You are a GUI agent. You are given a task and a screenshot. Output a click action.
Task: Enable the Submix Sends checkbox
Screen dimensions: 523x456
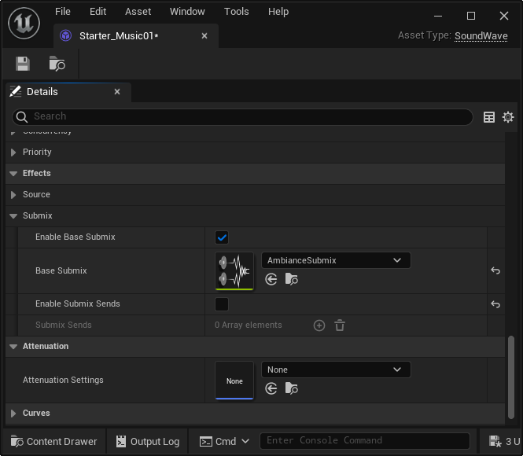pyautogui.click(x=222, y=304)
